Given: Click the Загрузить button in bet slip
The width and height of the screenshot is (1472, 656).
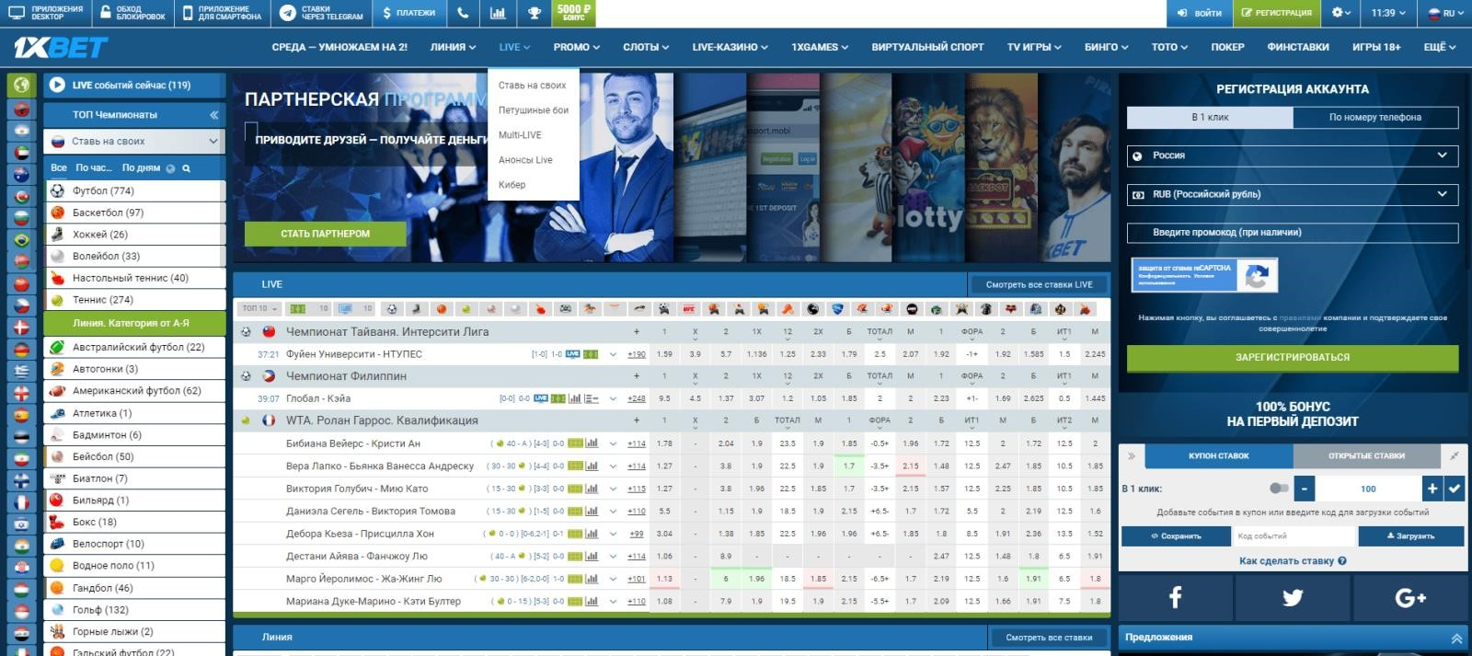Looking at the screenshot, I should click(x=1410, y=535).
